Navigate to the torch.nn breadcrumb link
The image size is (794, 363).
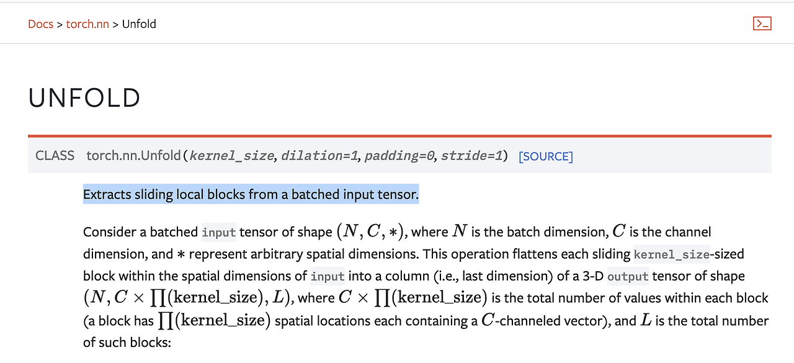pyautogui.click(x=87, y=24)
